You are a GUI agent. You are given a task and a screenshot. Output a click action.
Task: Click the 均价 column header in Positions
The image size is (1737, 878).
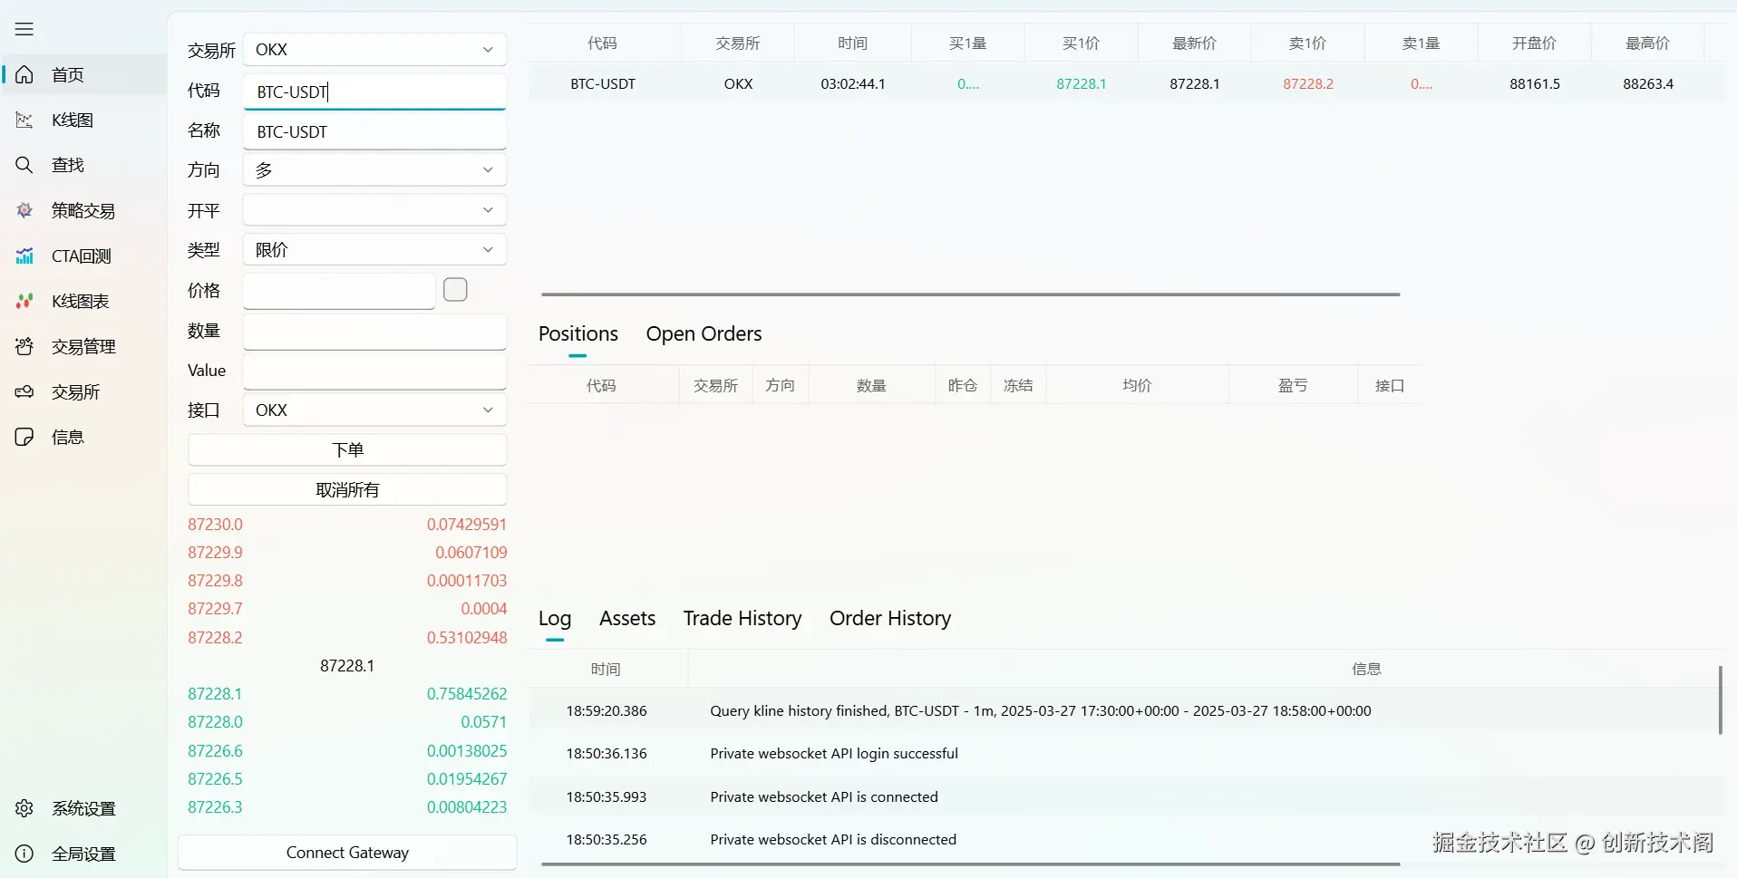click(1137, 386)
